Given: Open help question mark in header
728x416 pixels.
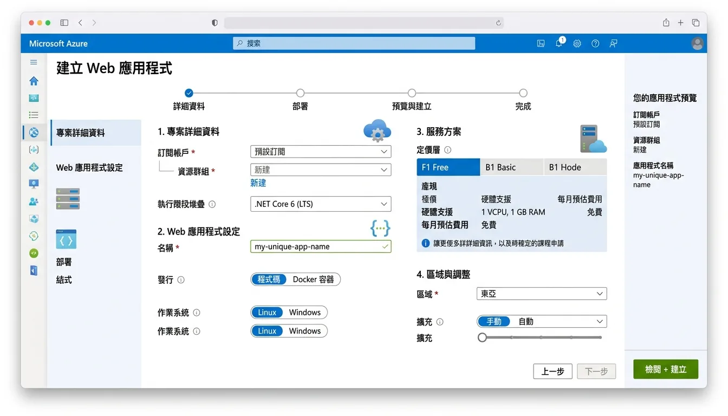Looking at the screenshot, I should [595, 43].
